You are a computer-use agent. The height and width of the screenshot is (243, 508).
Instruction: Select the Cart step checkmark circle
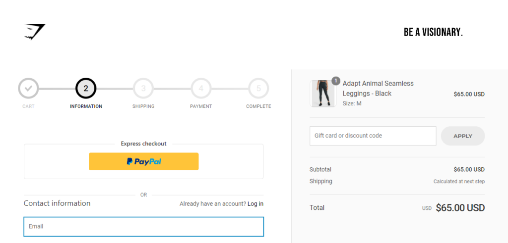coord(28,88)
